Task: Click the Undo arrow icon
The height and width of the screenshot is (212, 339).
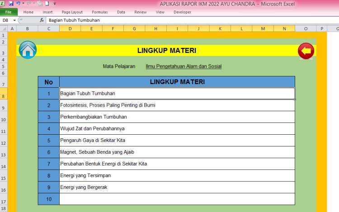Action: point(18,3)
